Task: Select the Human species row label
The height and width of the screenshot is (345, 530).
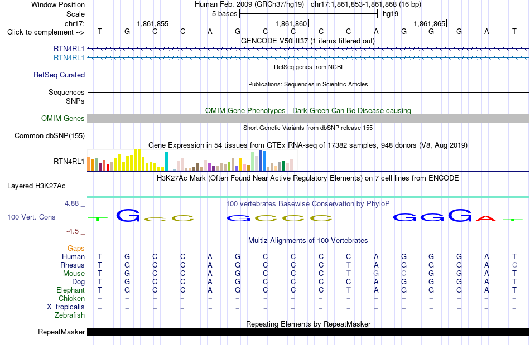Action: (x=73, y=256)
